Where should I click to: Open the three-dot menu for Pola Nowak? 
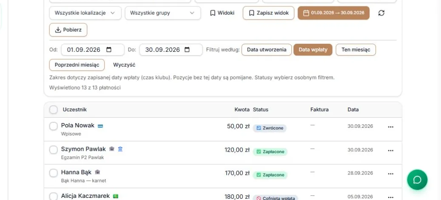(x=391, y=127)
